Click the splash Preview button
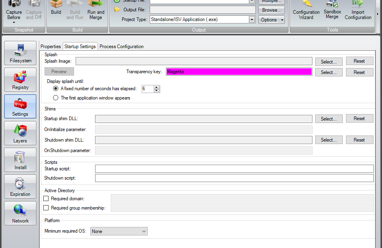The height and width of the screenshot is (248, 382). pyautogui.click(x=59, y=71)
